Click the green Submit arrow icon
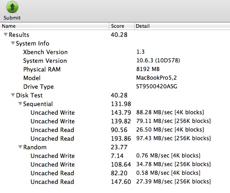Viewport: 230px width, 193px height. click(12, 7)
